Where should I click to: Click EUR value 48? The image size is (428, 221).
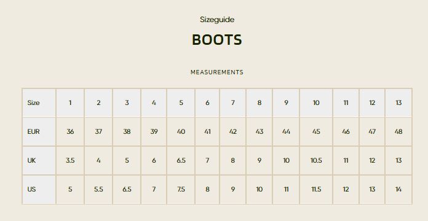(x=398, y=131)
